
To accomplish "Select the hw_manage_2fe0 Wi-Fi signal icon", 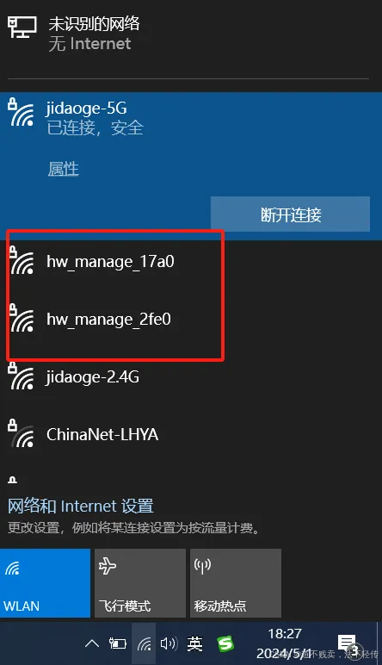I will 22,318.
